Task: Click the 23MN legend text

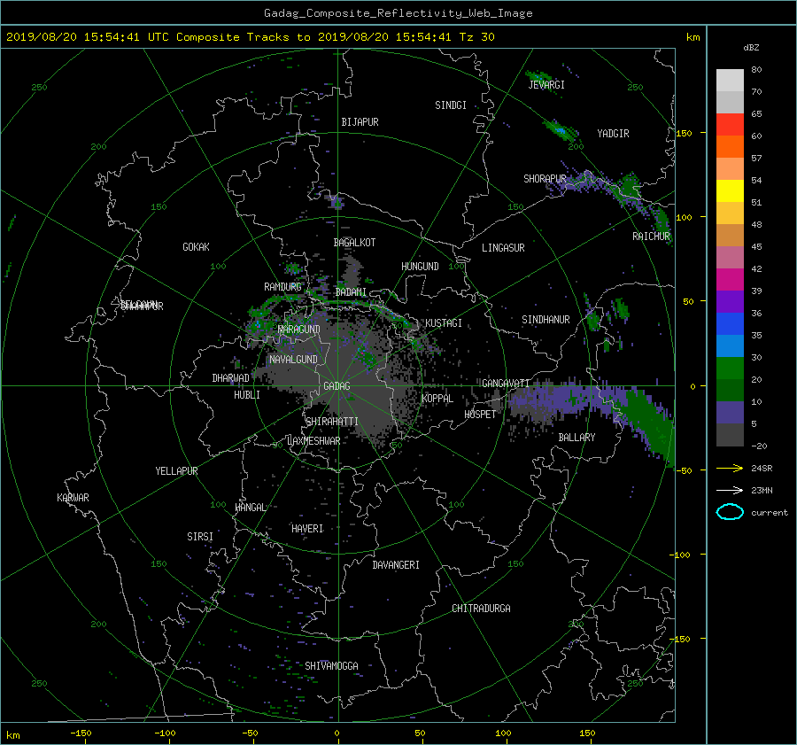Action: tap(762, 490)
